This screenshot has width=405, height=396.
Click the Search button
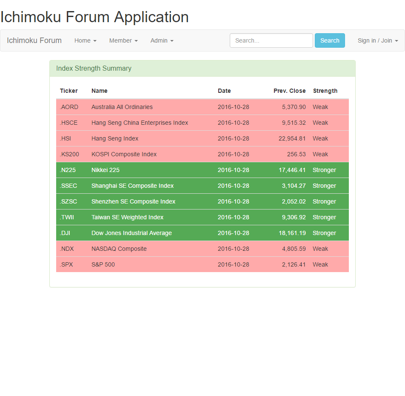(330, 40)
